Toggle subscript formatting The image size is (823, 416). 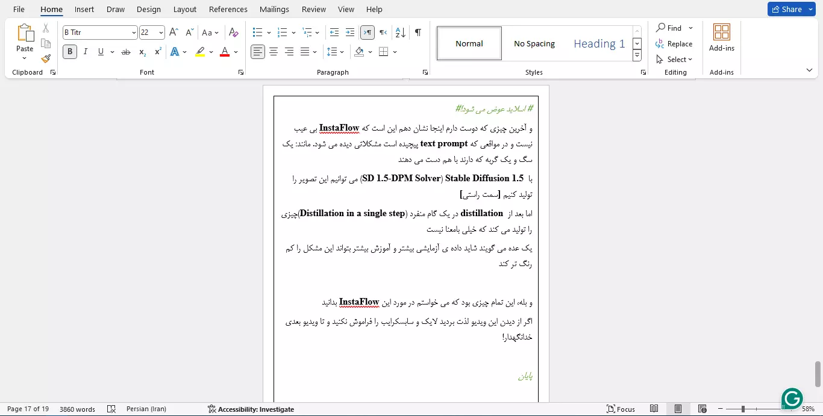pos(142,52)
